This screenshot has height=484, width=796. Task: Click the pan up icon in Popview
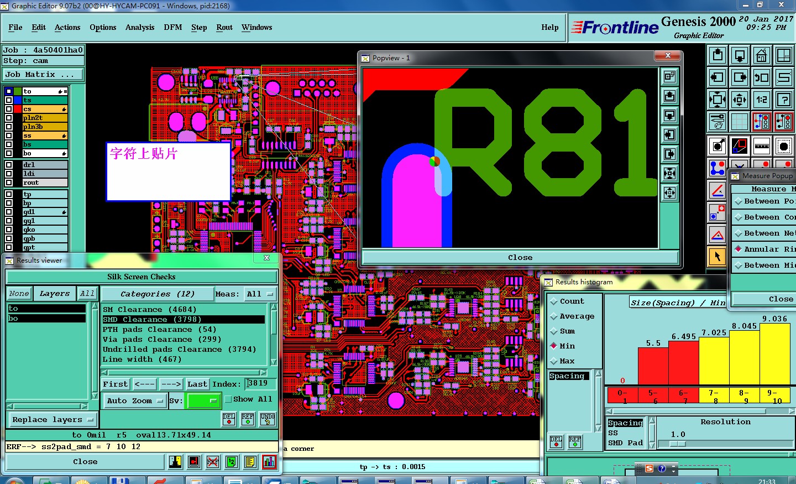669,96
